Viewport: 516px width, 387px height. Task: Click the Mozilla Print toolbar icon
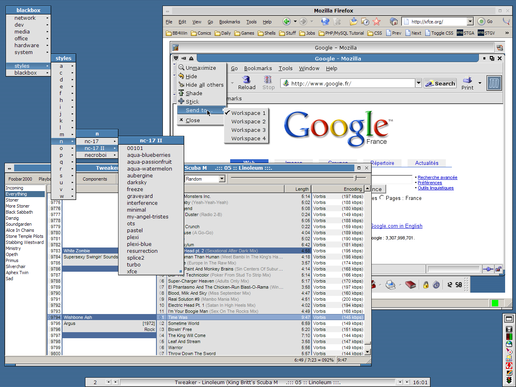tap(468, 83)
